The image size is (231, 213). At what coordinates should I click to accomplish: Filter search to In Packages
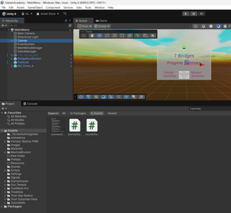(x=78, y=113)
